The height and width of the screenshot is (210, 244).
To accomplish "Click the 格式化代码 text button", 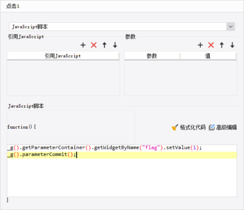I will (193, 127).
